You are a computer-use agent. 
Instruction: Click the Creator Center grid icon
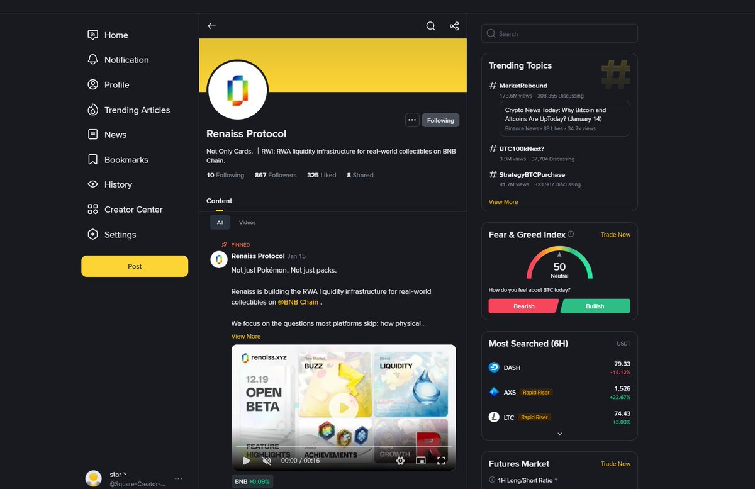point(92,209)
